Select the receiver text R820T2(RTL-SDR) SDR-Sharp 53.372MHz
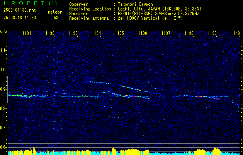 (x=158, y=14)
